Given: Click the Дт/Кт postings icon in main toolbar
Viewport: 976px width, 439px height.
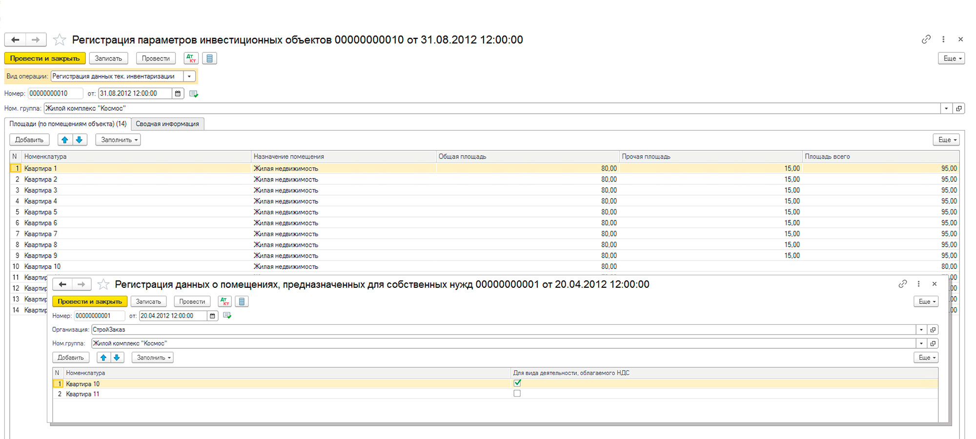Looking at the screenshot, I should 191,59.
